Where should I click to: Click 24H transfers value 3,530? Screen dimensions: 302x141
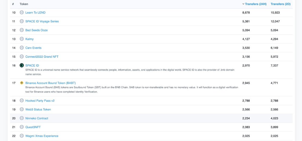click(x=246, y=48)
